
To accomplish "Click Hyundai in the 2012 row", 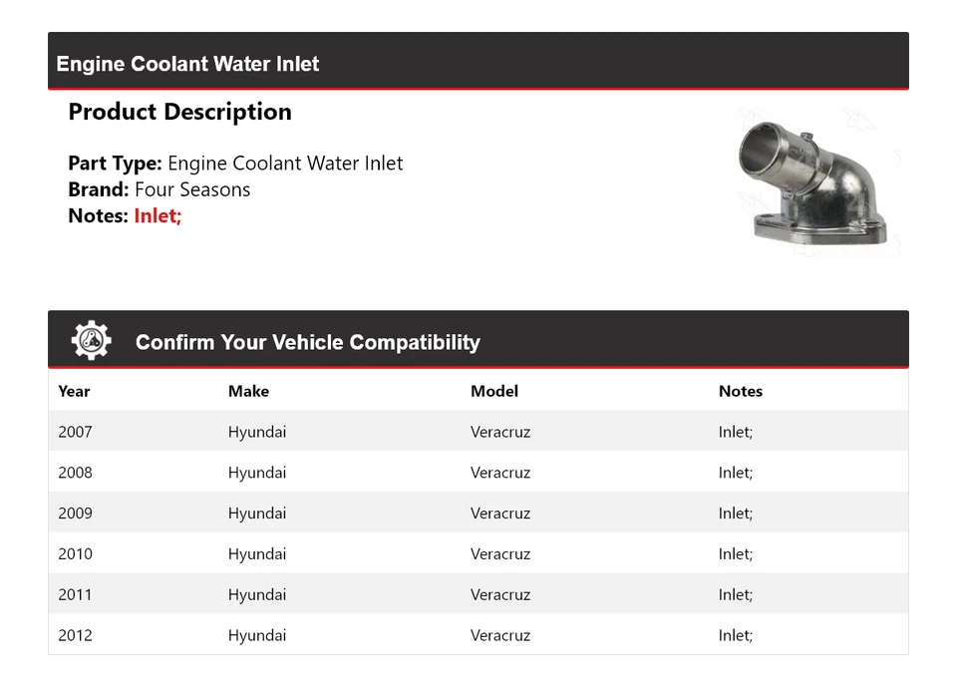I will (x=256, y=635).
